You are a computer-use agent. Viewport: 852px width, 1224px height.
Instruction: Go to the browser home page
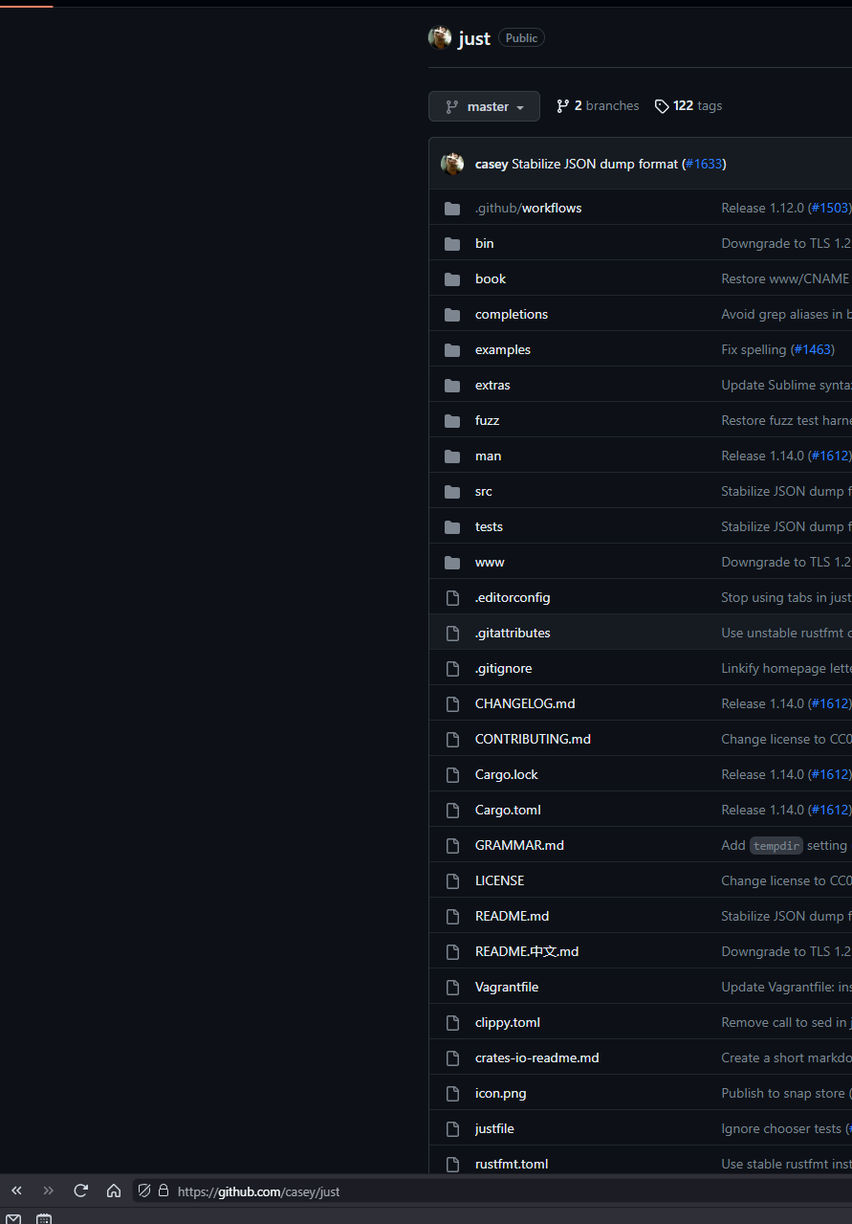(x=114, y=1191)
